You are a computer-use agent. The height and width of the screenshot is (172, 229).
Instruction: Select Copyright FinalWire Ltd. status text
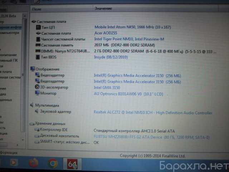click(x=152, y=156)
